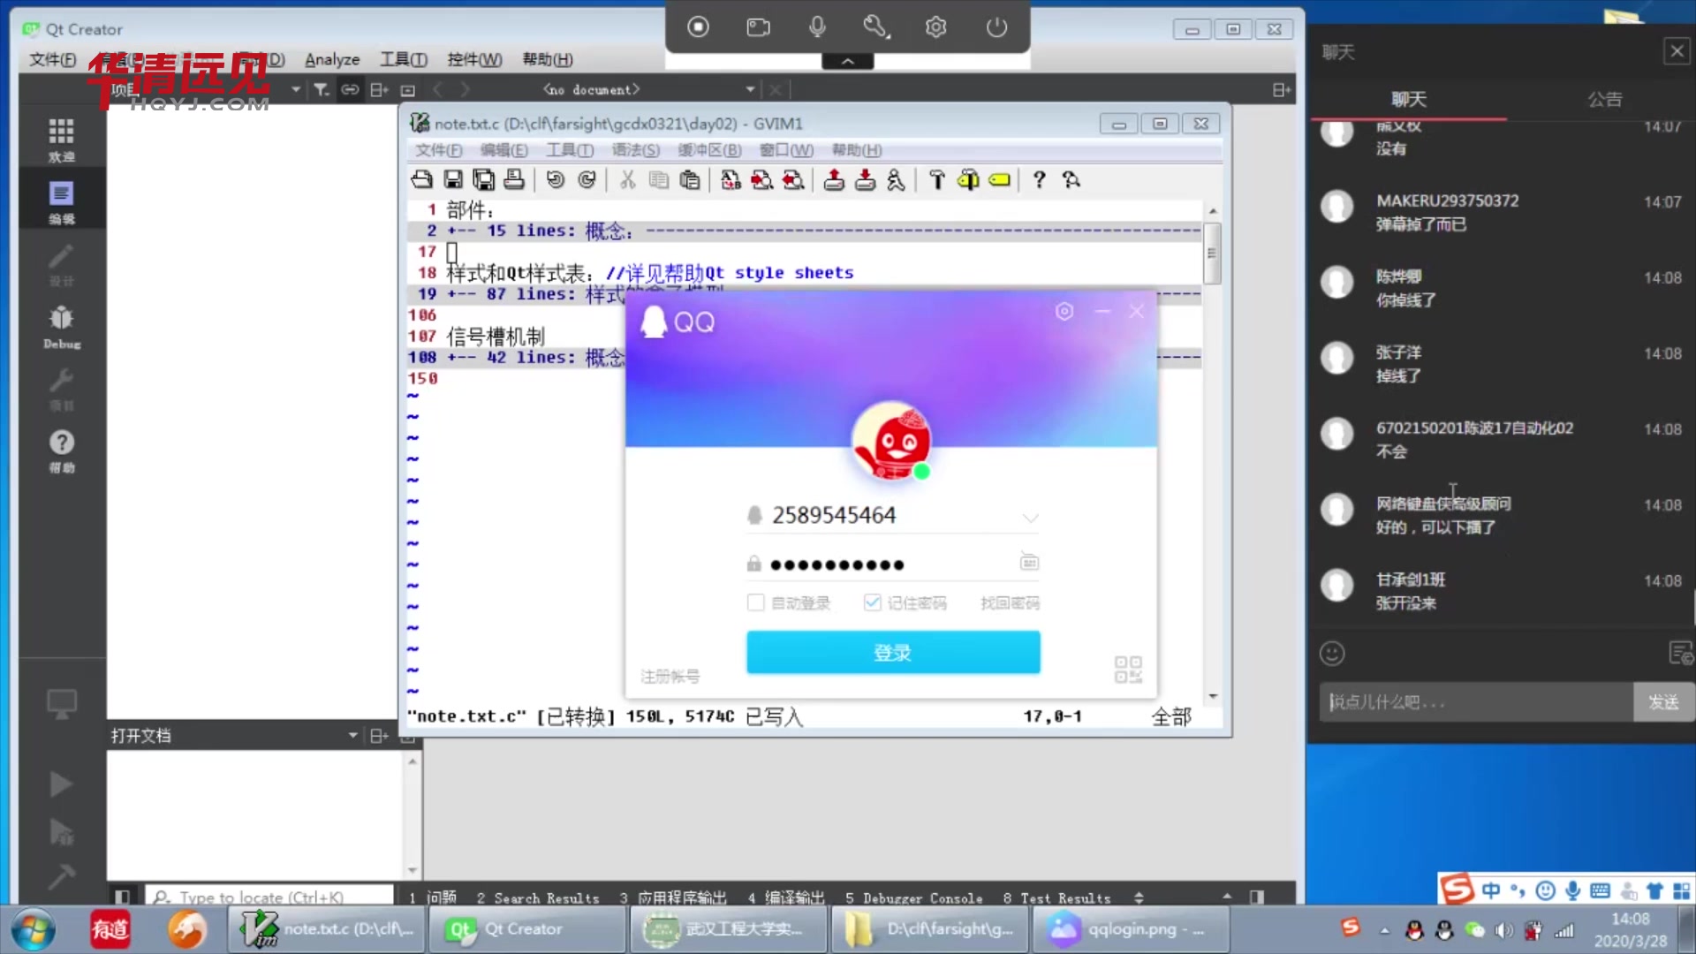Screen dimensions: 1696x954
Task: Toggle the auto login checkbox in QQ
Action: click(x=755, y=602)
